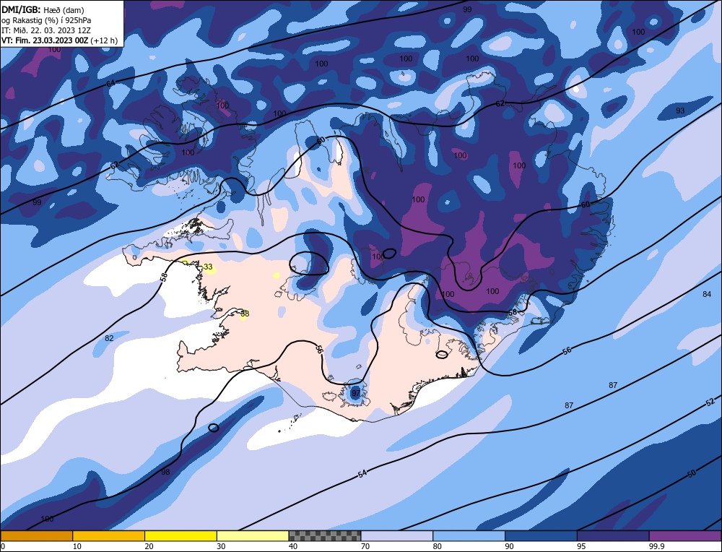Click the humidity value '33' on yellow patch
This screenshot has width=722, height=552.
208,267
